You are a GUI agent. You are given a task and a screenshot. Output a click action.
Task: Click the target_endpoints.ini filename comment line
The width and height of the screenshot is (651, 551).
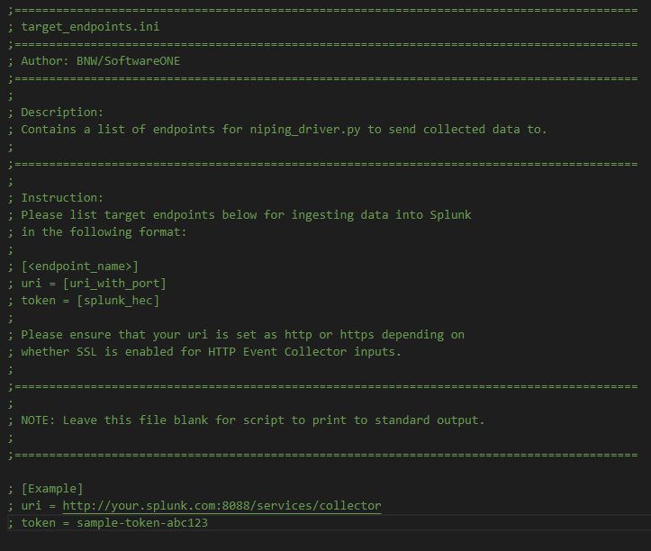[x=89, y=27]
